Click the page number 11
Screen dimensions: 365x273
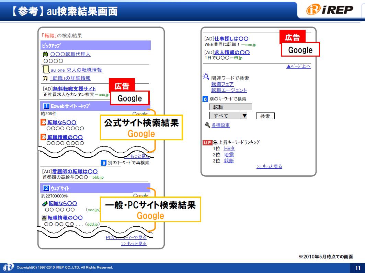[x=358, y=268]
